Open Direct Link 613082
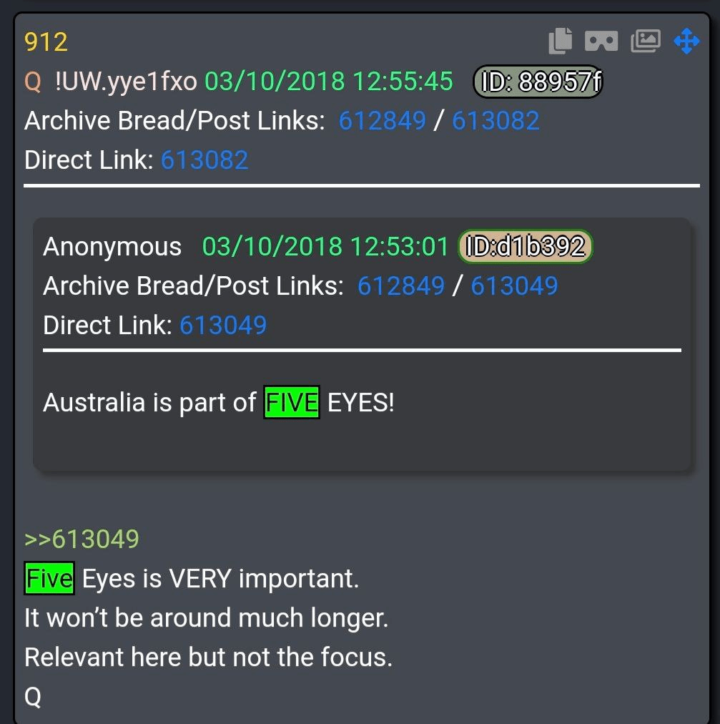Screen dimensions: 720x724 pos(204,160)
